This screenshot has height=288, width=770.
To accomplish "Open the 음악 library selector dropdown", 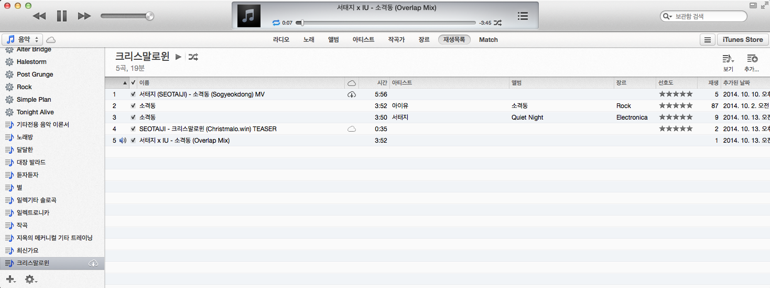I will tap(23, 39).
